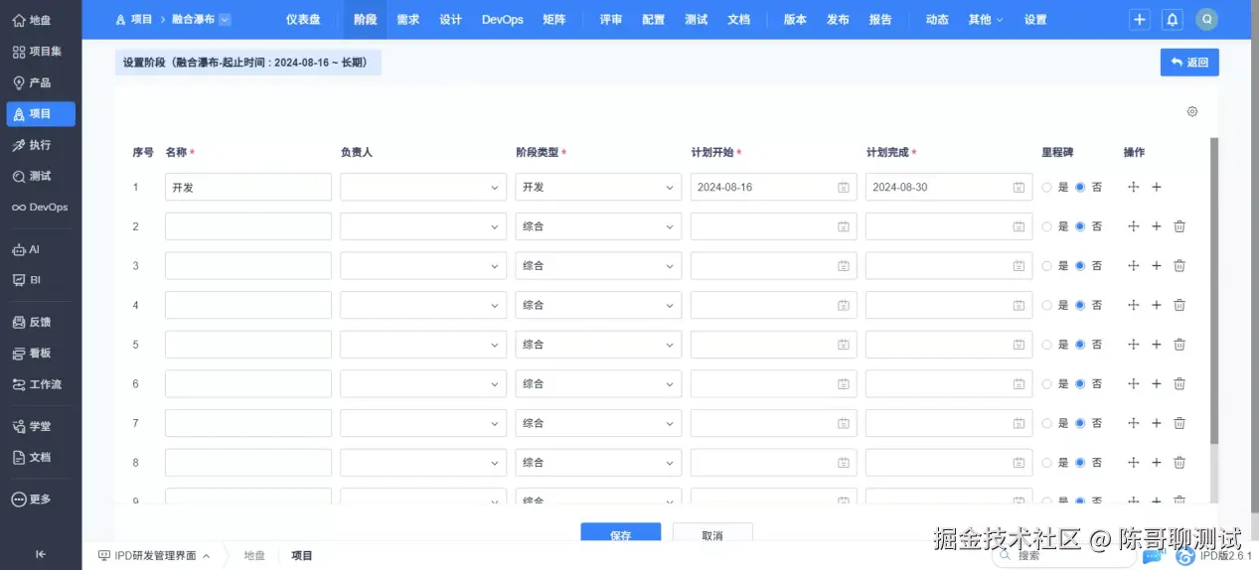The width and height of the screenshot is (1259, 570).
Task: Open row 1 阶段类型 dropdown showing 开发
Action: click(598, 187)
